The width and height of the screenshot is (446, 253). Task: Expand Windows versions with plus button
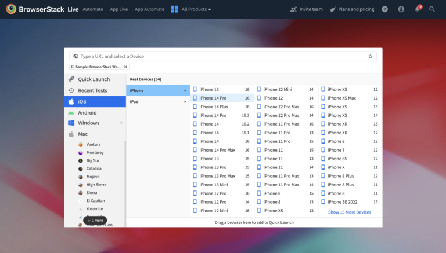[121, 123]
